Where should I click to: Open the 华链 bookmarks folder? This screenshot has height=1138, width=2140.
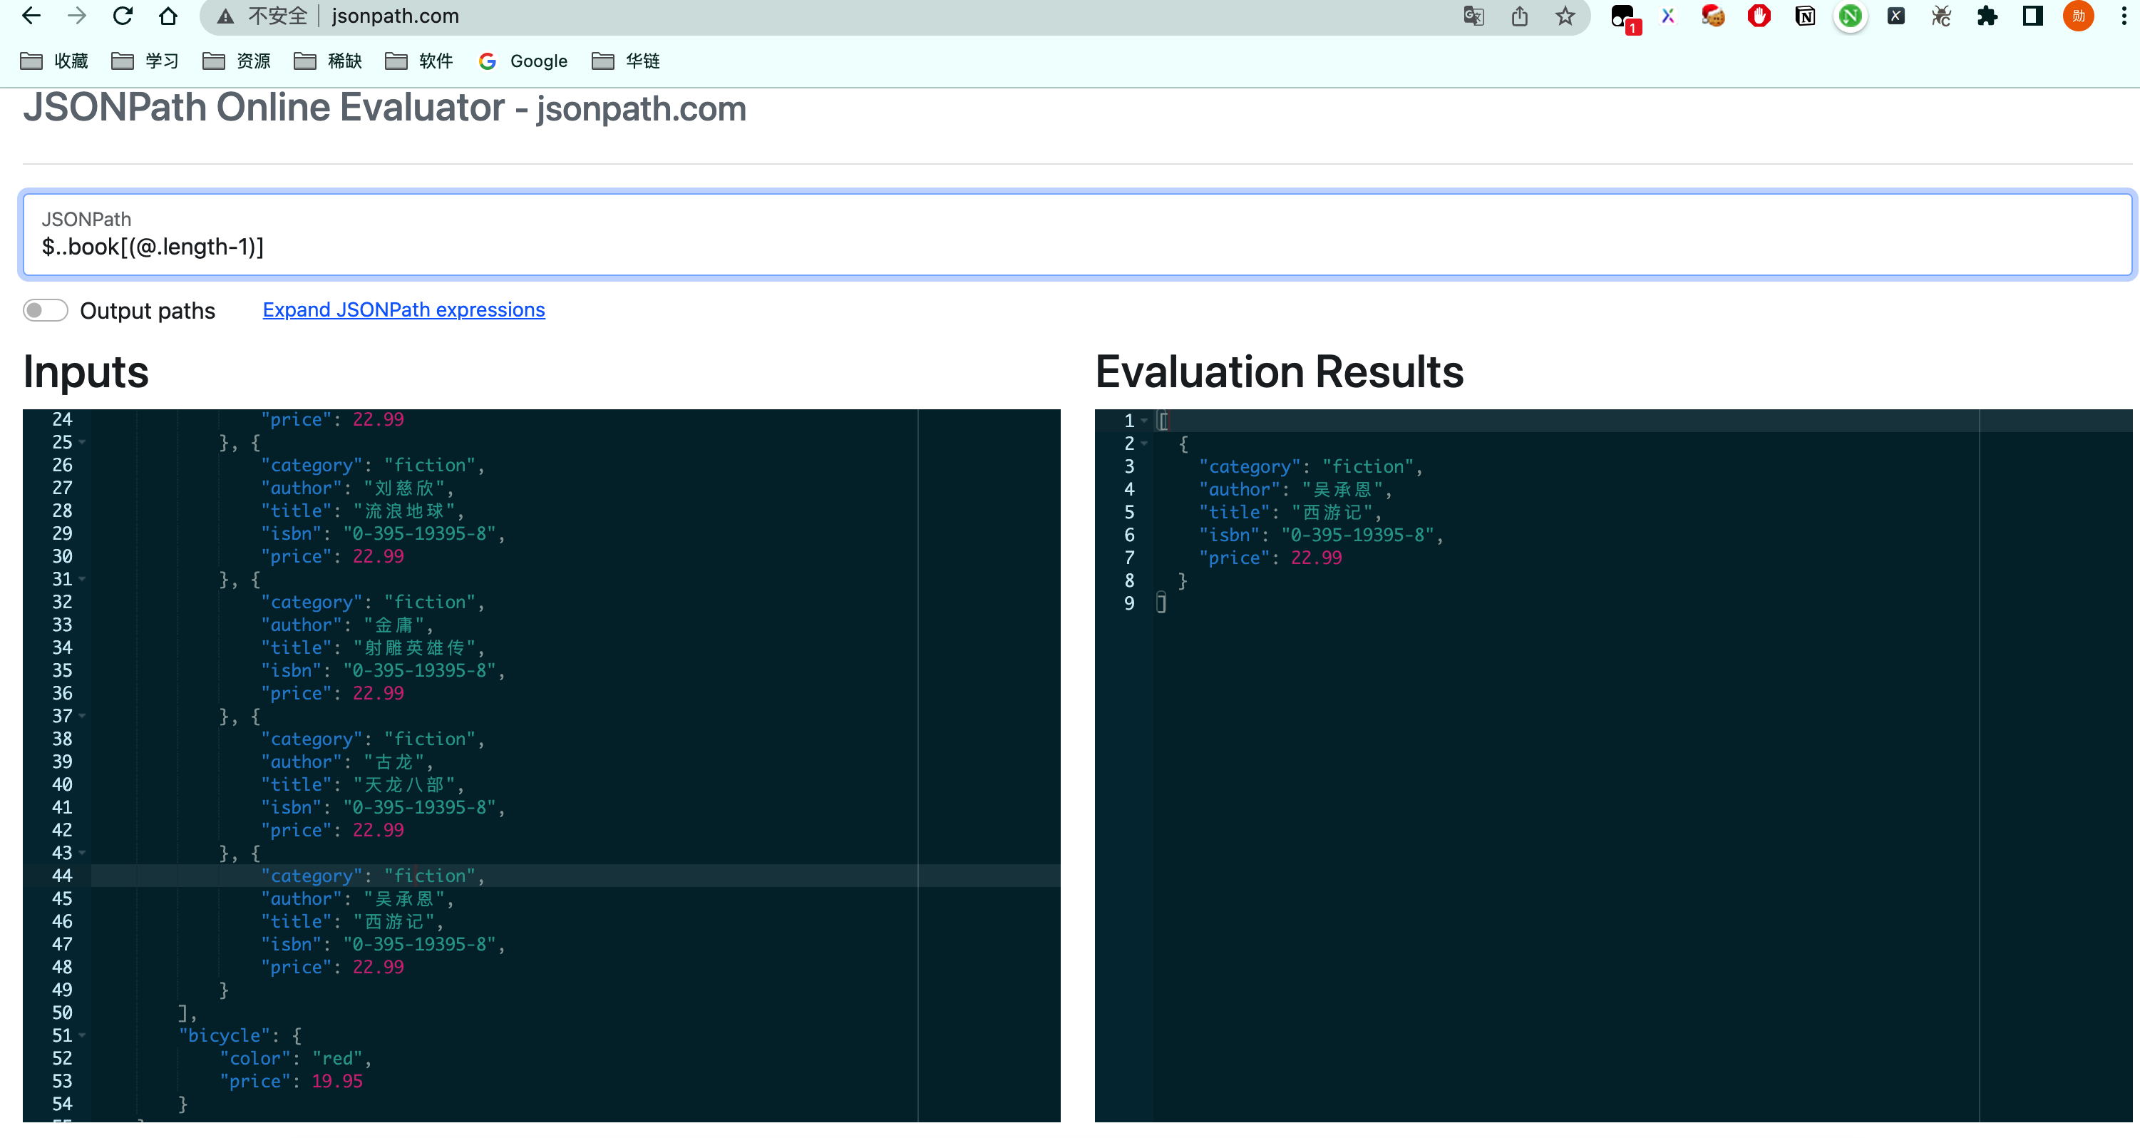tap(627, 61)
